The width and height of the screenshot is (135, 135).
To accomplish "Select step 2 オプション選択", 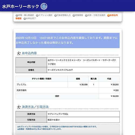I will click(x=44, y=15).
